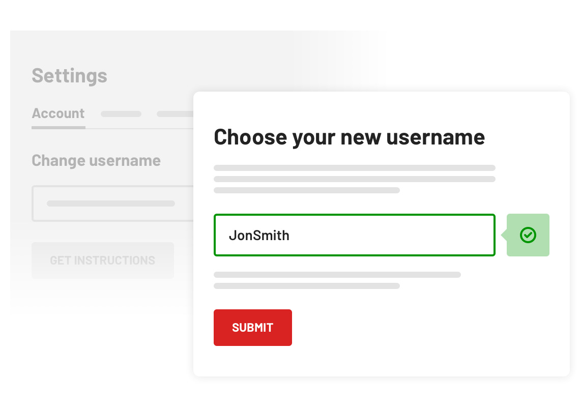Click the second description line in dialog
This screenshot has width=580, height=407.
tap(355, 179)
